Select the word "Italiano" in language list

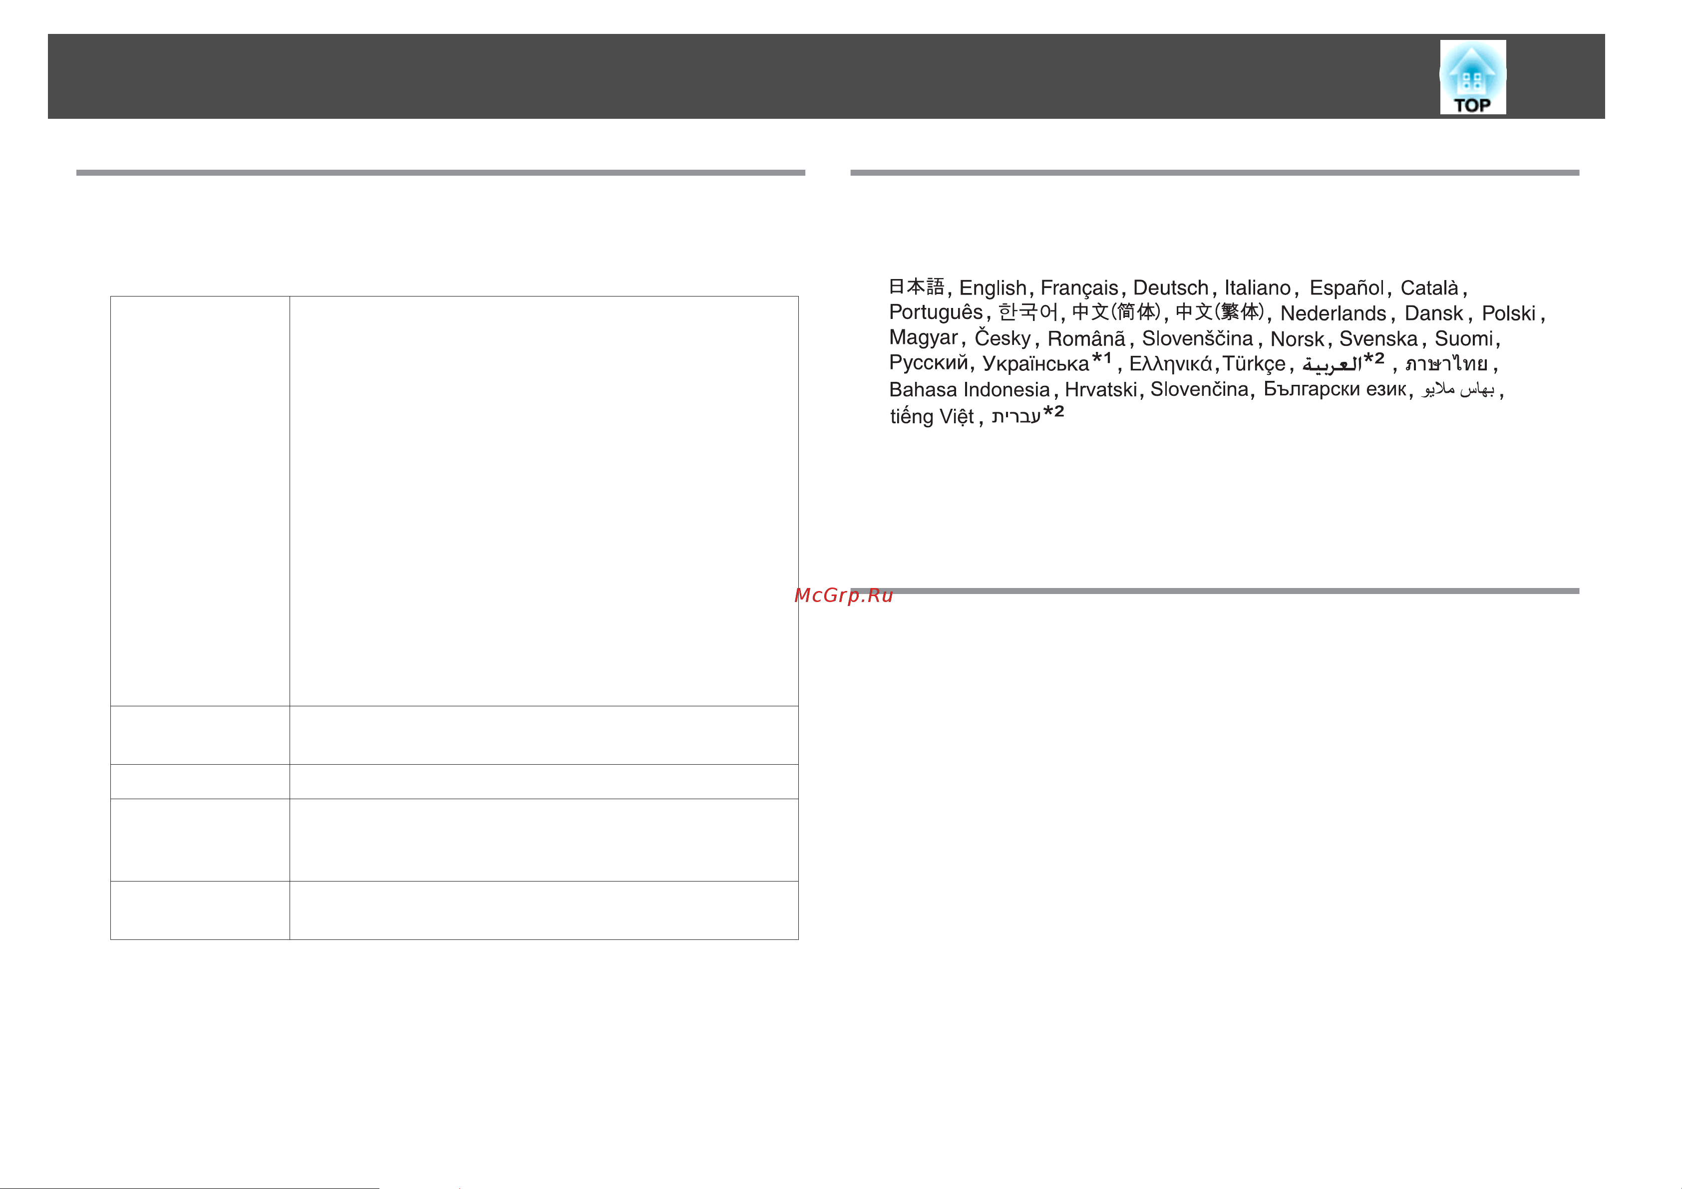point(1257,288)
